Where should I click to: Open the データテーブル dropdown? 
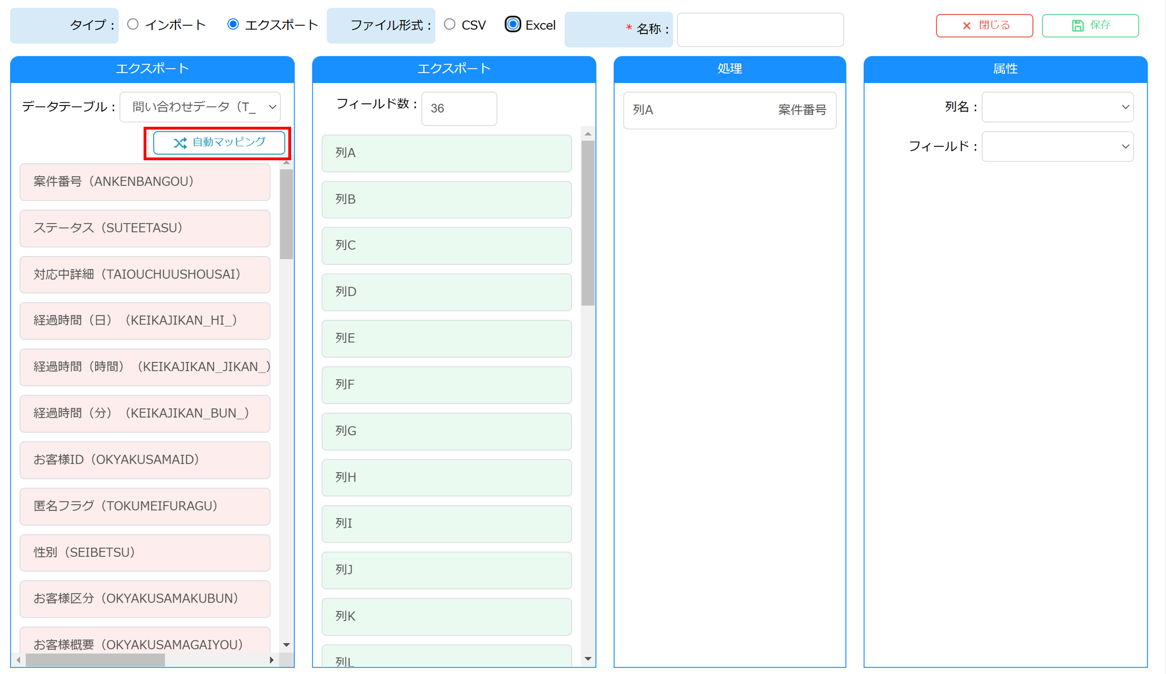point(201,107)
